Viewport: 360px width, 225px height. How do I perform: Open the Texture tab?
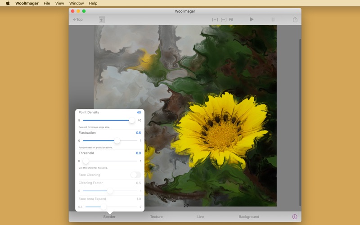[x=156, y=217]
